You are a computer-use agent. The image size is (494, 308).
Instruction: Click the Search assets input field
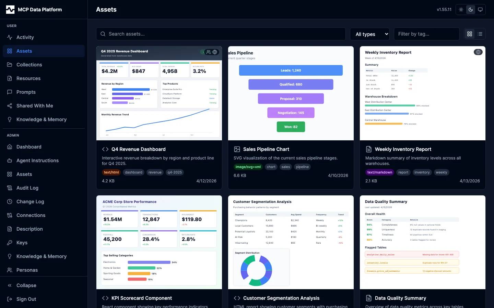[x=221, y=34]
